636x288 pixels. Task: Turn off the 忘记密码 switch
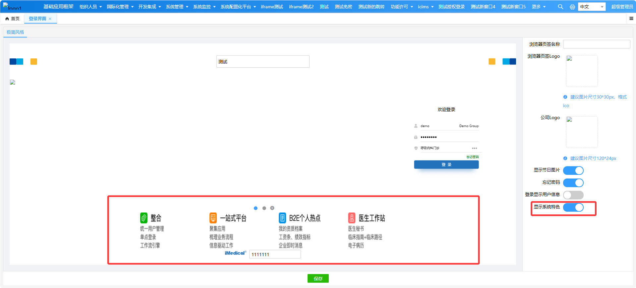tap(573, 183)
